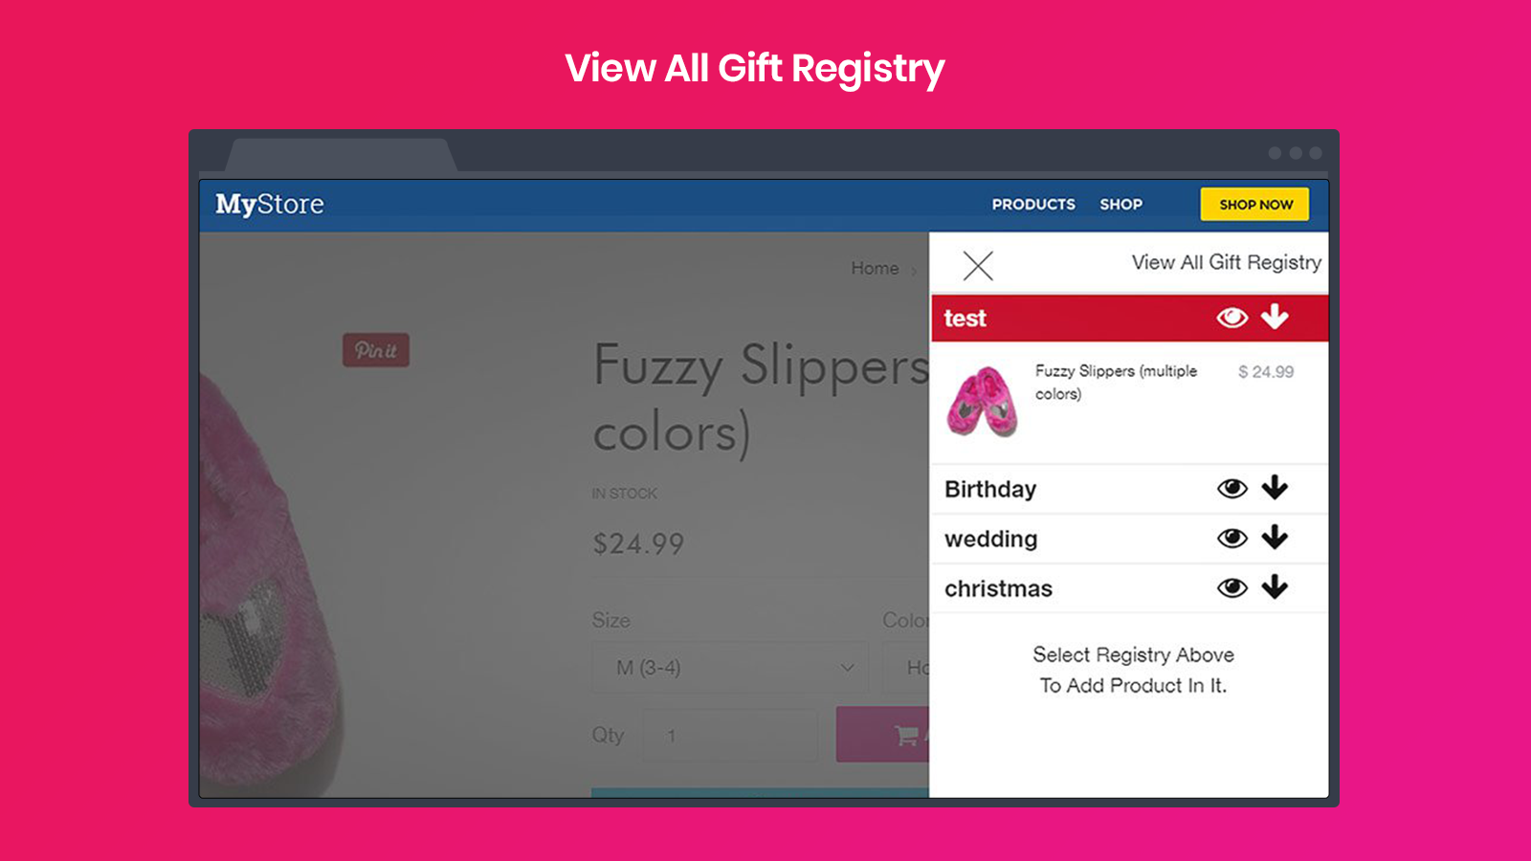Viewport: 1531px width, 861px height.
Task: Click the Home breadcrumb link
Action: tap(875, 269)
